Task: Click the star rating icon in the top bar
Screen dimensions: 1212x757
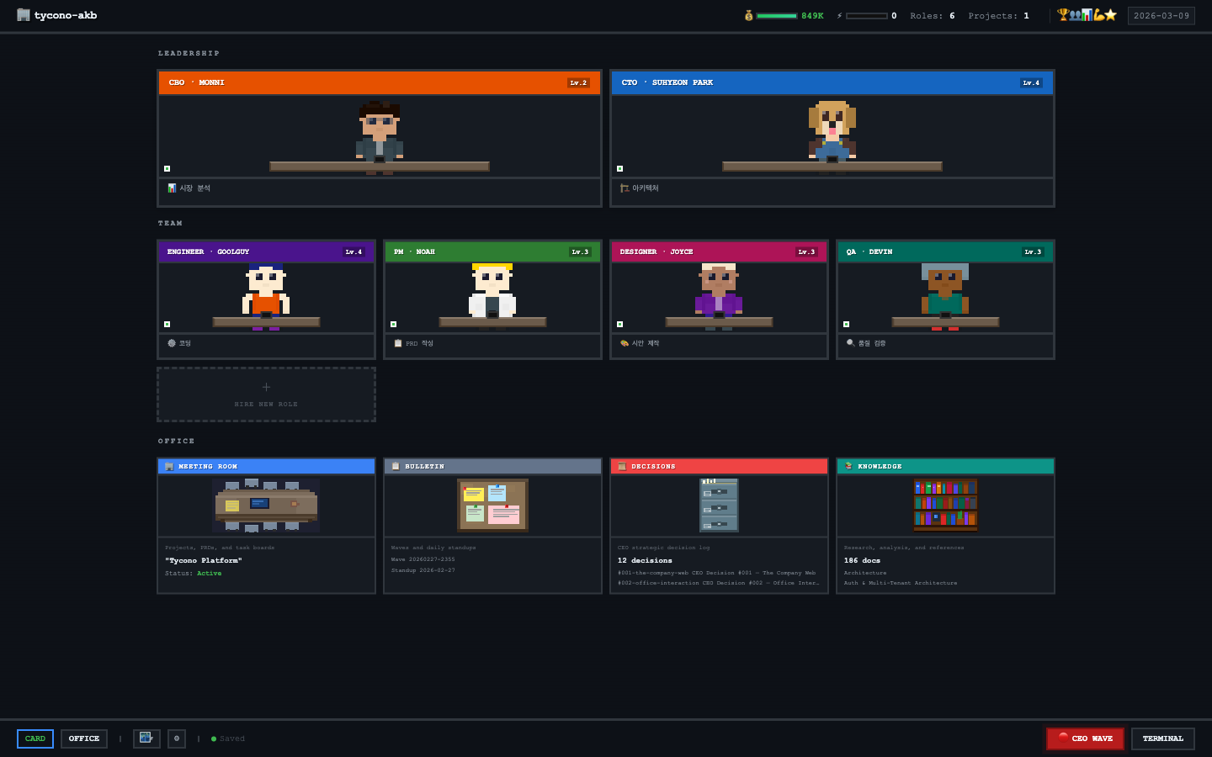Action: point(1110,14)
